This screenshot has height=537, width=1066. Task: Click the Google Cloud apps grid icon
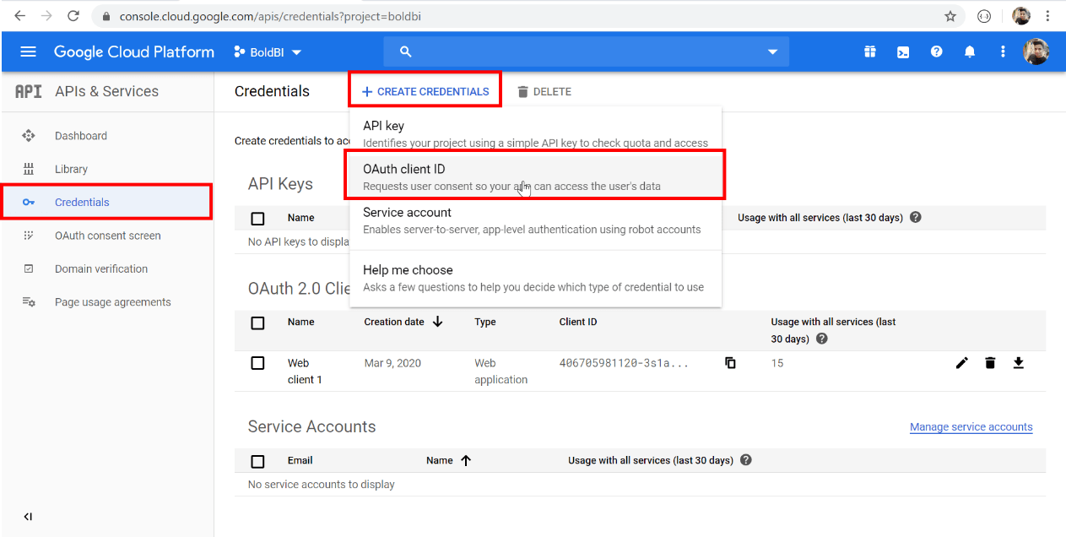point(869,52)
